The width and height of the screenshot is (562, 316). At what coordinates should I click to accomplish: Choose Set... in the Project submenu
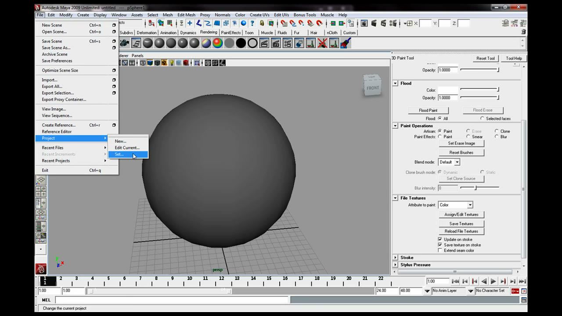pyautogui.click(x=128, y=154)
